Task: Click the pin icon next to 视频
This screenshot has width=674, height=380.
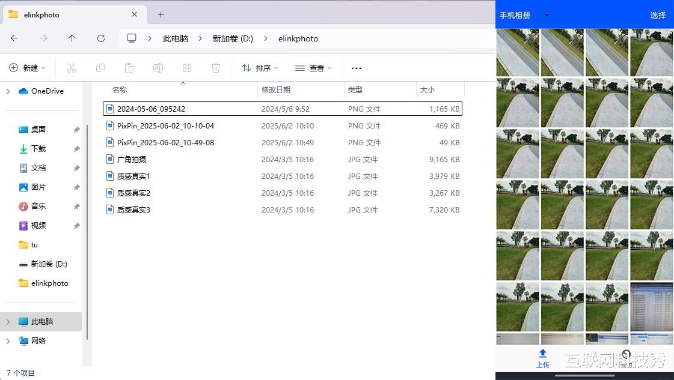Action: pyautogui.click(x=76, y=226)
